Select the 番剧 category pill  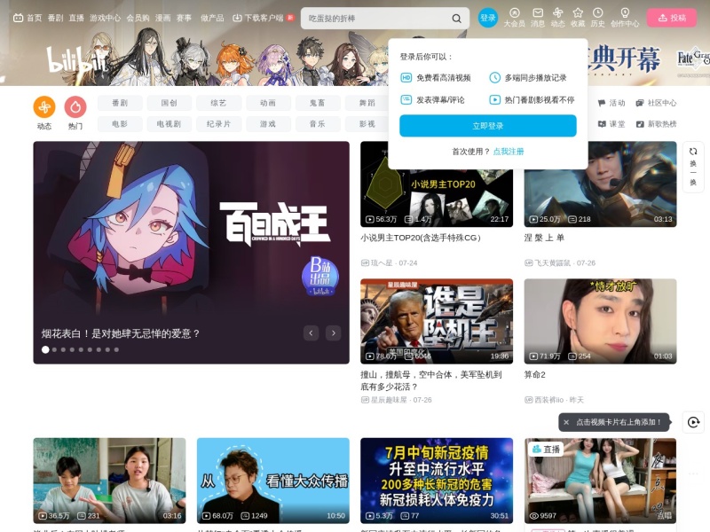[120, 103]
